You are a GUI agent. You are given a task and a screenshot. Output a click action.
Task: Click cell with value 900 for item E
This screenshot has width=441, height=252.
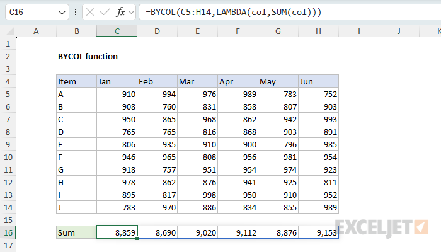click(x=238, y=144)
